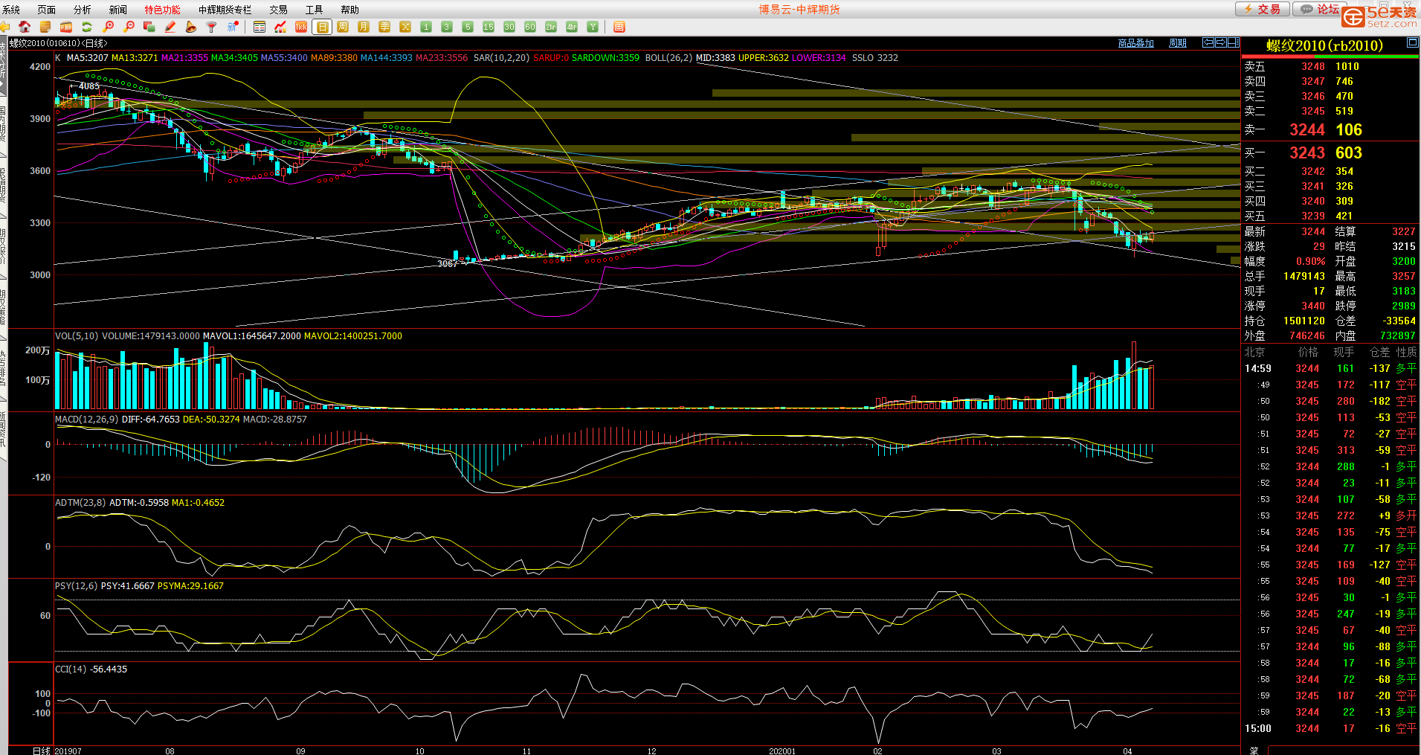Zoom in the chart with plus magnifier
1421x755 pixels.
click(x=109, y=27)
